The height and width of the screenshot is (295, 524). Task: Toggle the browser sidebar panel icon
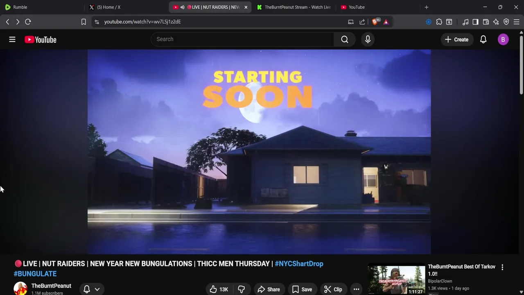click(x=475, y=22)
